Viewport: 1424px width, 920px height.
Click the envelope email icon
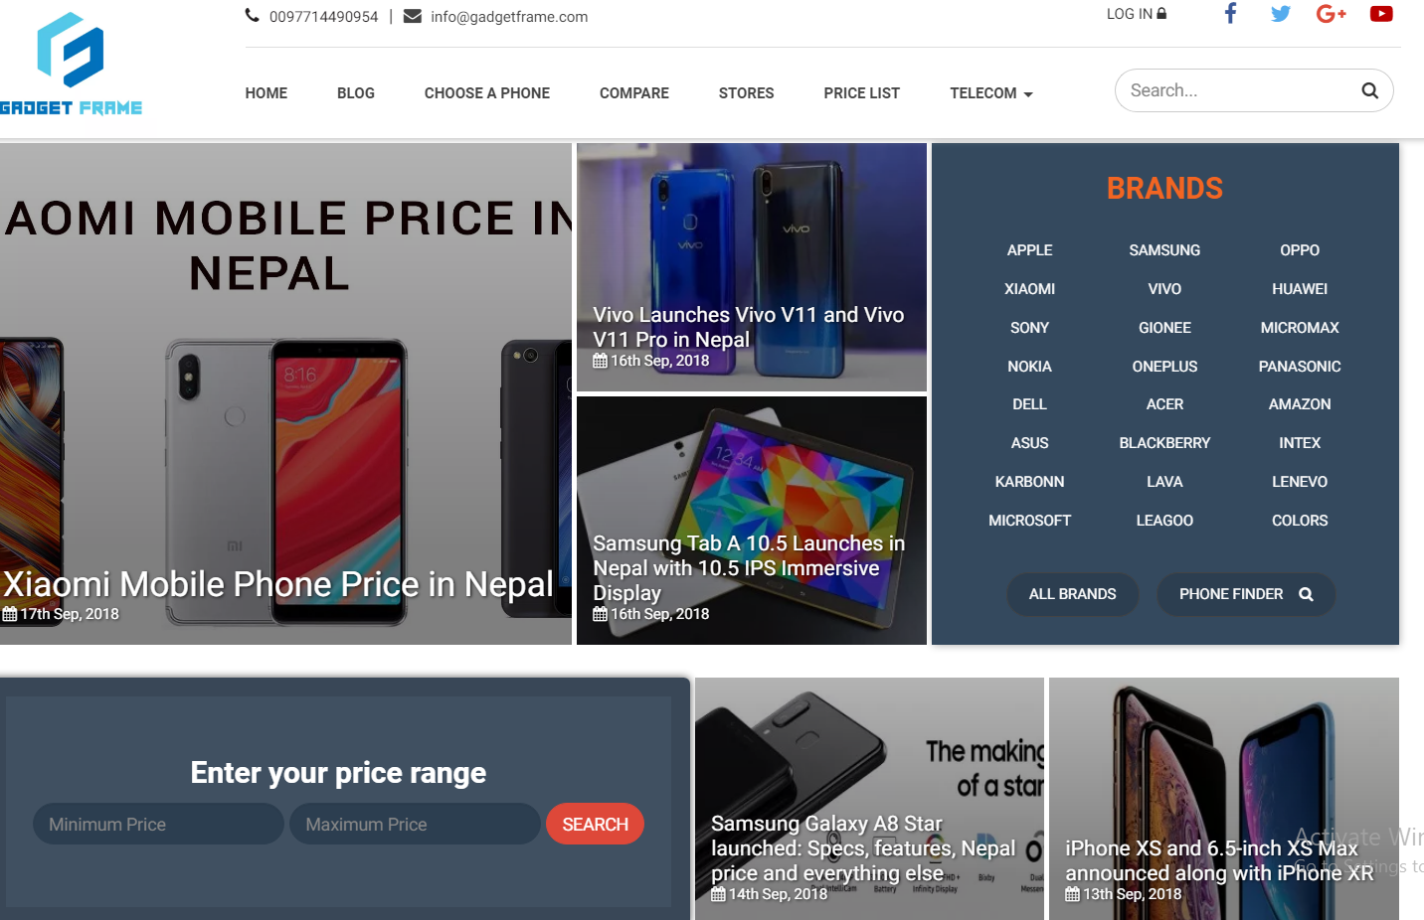[413, 16]
